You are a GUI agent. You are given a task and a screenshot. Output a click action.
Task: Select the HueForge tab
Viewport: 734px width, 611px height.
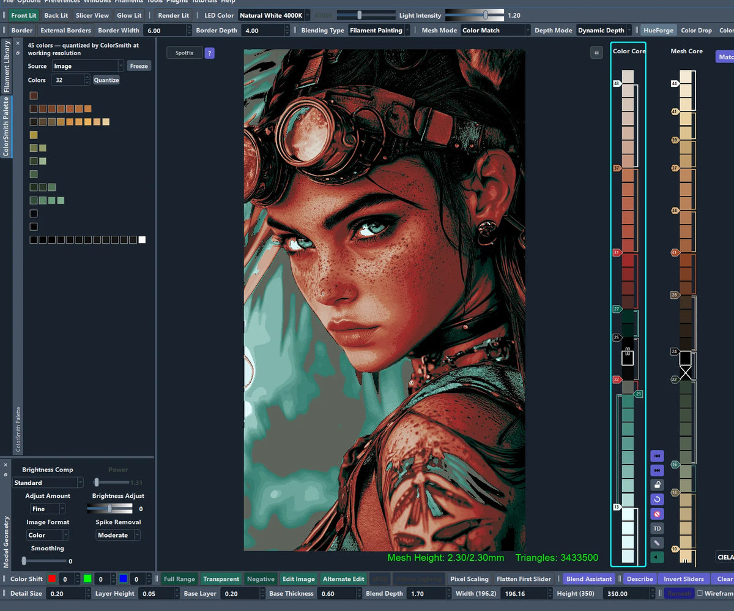click(x=658, y=30)
